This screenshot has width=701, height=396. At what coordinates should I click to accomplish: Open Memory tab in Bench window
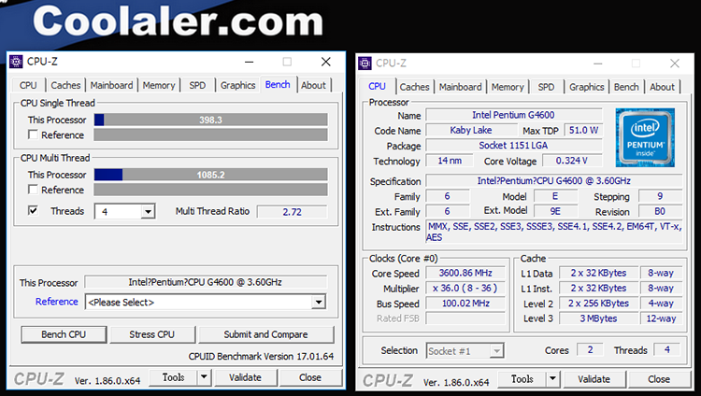(159, 85)
